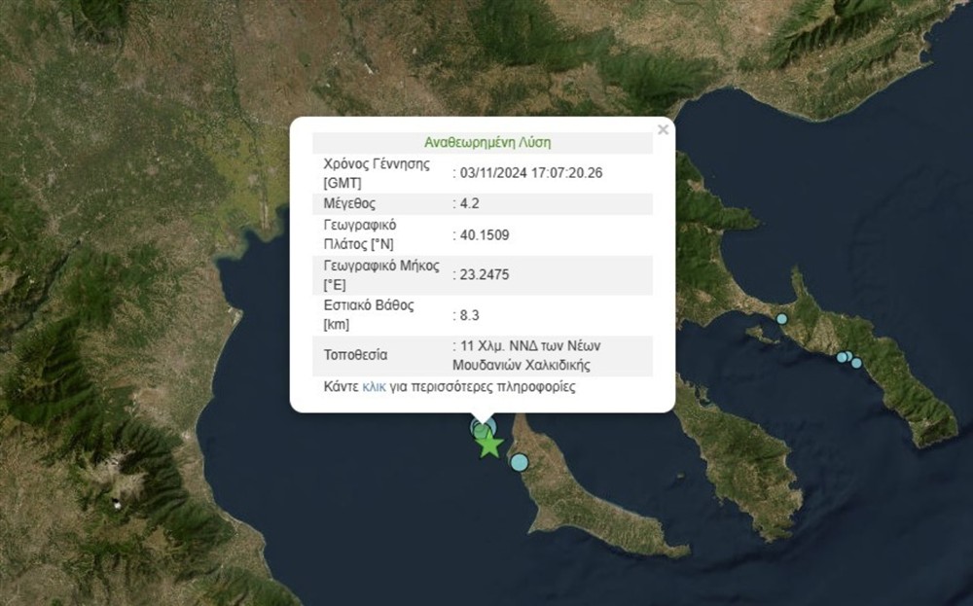Select the middle overlapping marker near Sarti coast
The width and height of the screenshot is (973, 606).
tap(848, 356)
